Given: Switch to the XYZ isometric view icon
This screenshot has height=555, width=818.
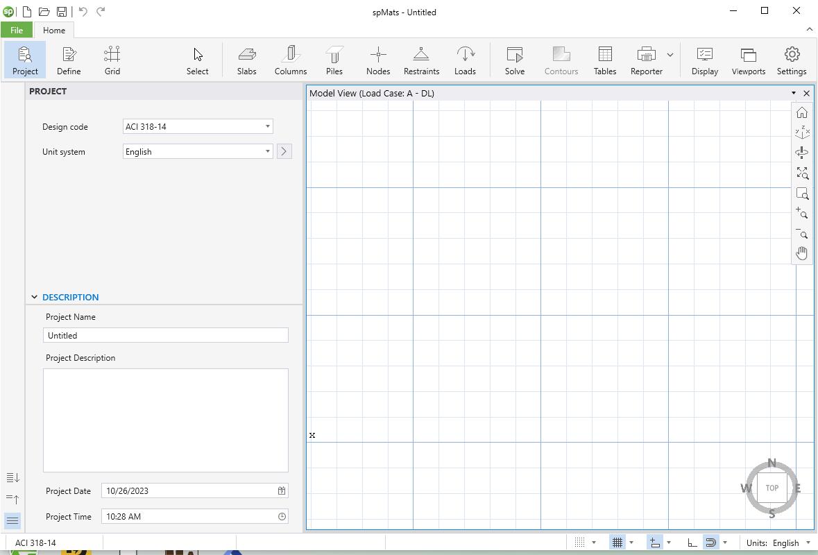Looking at the screenshot, I should 802,133.
